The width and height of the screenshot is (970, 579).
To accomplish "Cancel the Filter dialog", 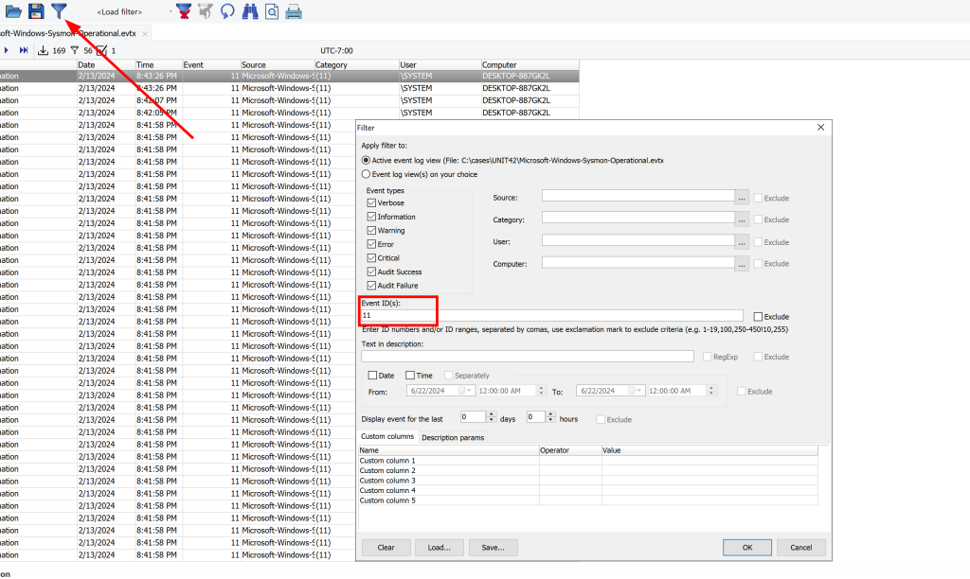I will tap(800, 548).
